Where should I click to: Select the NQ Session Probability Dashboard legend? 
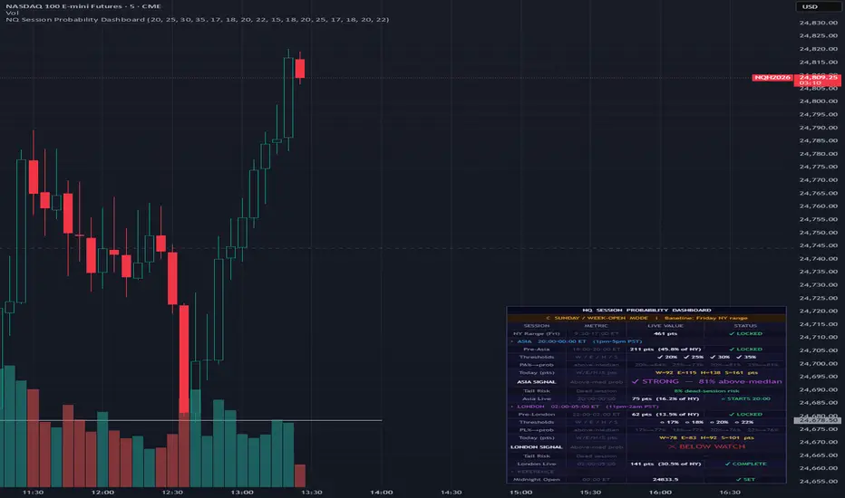click(198, 19)
